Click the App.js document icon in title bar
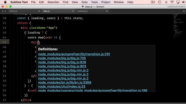The width and height of the screenshot is (186, 104). [x=83, y=7]
